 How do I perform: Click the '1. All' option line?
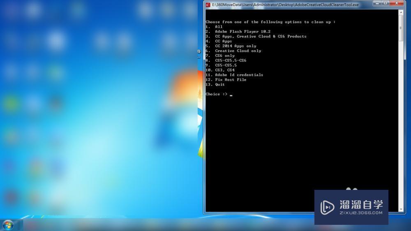214,27
